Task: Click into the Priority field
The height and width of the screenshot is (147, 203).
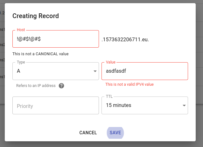Action: (x=56, y=105)
